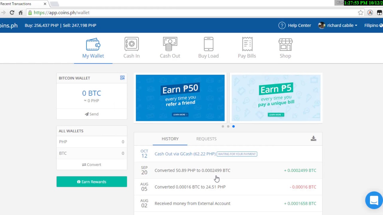Select second banner carousel dot

[x=228, y=126]
